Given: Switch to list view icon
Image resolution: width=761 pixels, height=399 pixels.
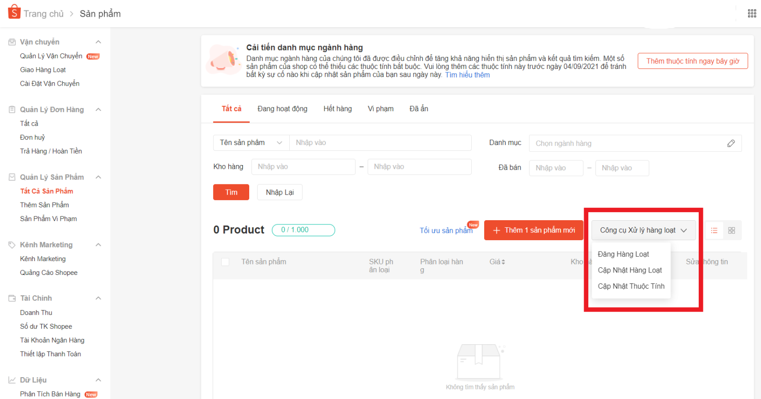Looking at the screenshot, I should (x=714, y=231).
